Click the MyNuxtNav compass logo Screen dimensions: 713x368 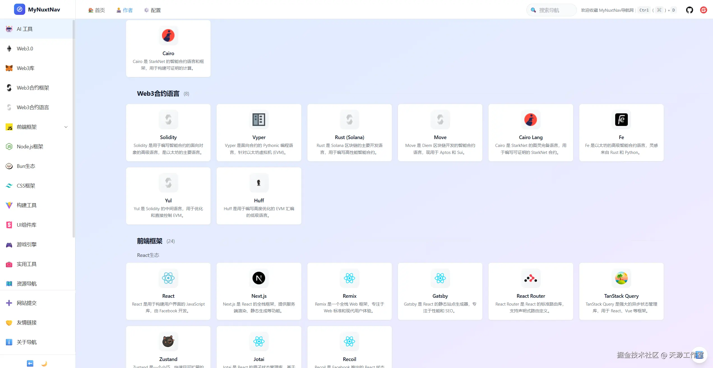[20, 10]
